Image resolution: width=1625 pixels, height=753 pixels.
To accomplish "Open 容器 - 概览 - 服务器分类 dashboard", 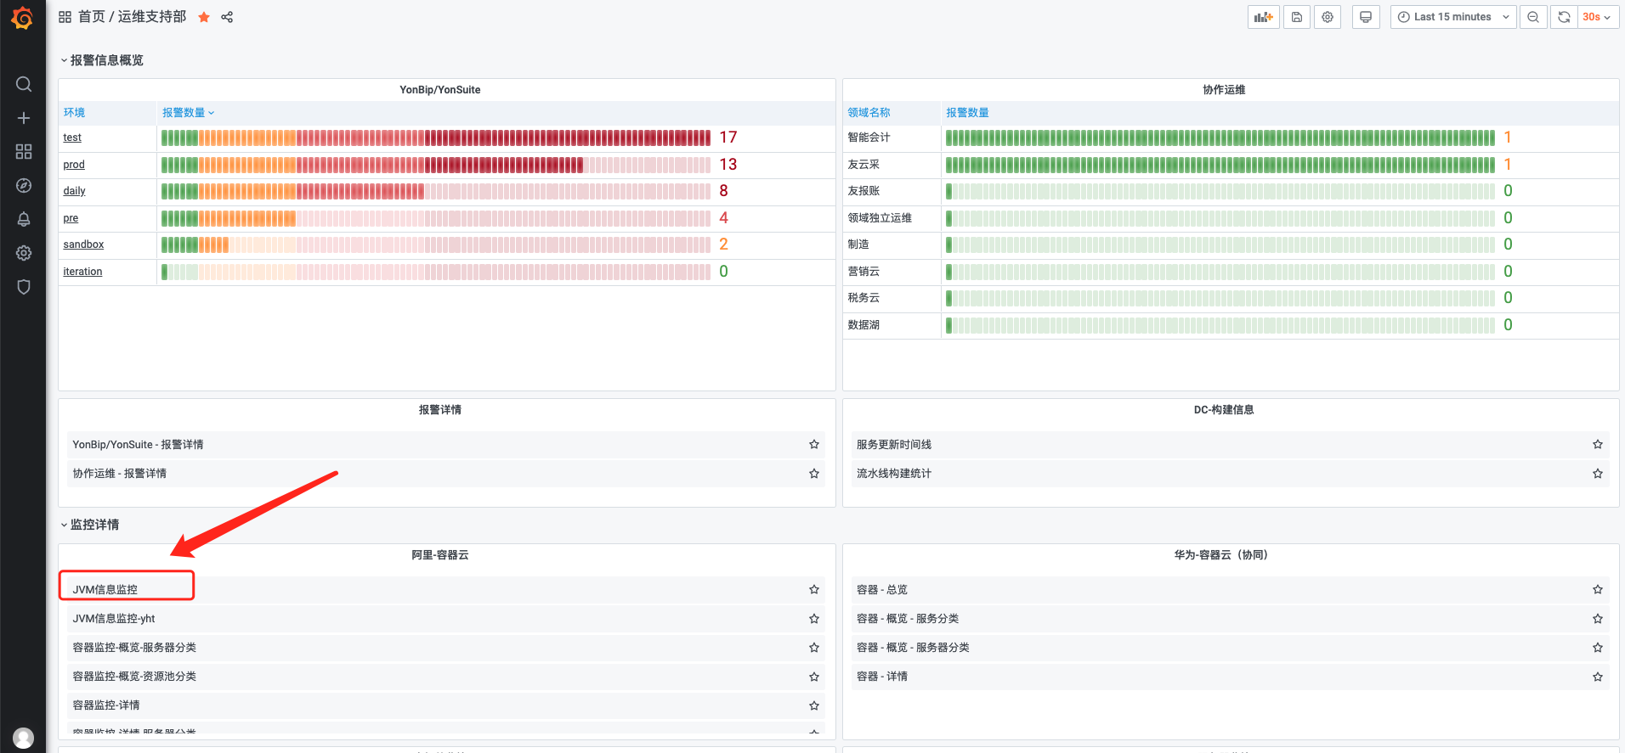I will pyautogui.click(x=913, y=648).
